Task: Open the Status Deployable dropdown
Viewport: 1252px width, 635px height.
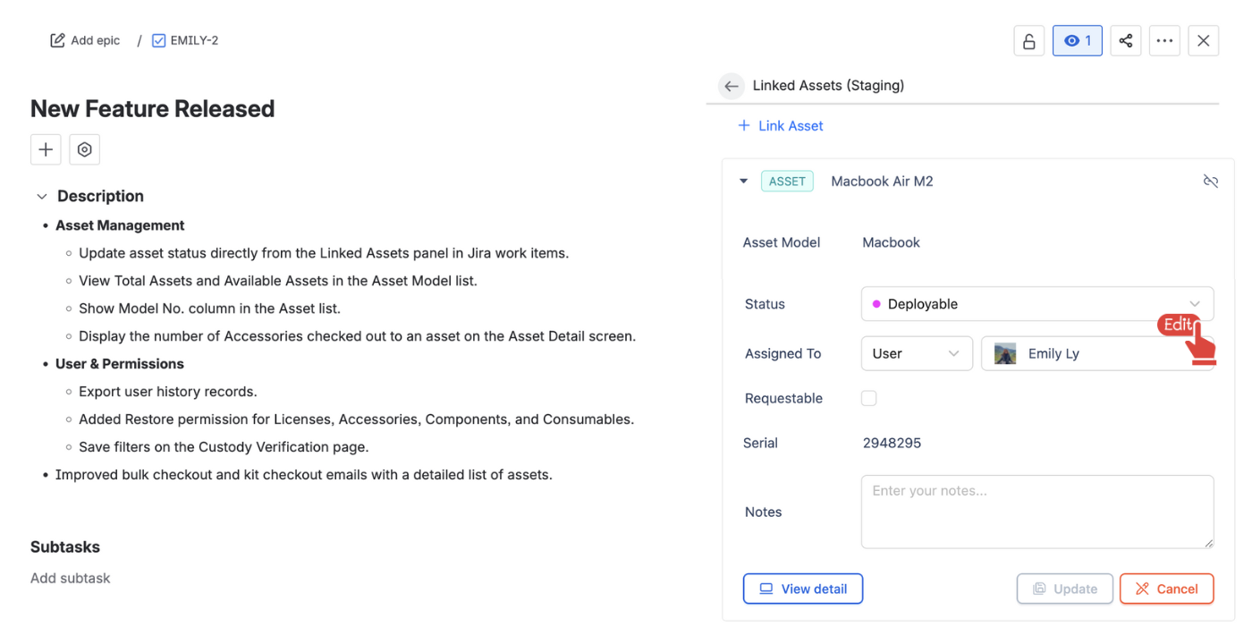Action: (1036, 304)
